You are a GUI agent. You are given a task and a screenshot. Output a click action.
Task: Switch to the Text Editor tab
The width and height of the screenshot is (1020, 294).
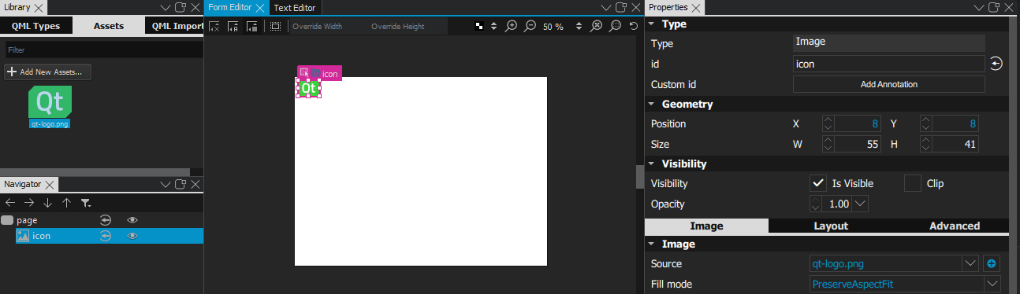(x=295, y=7)
